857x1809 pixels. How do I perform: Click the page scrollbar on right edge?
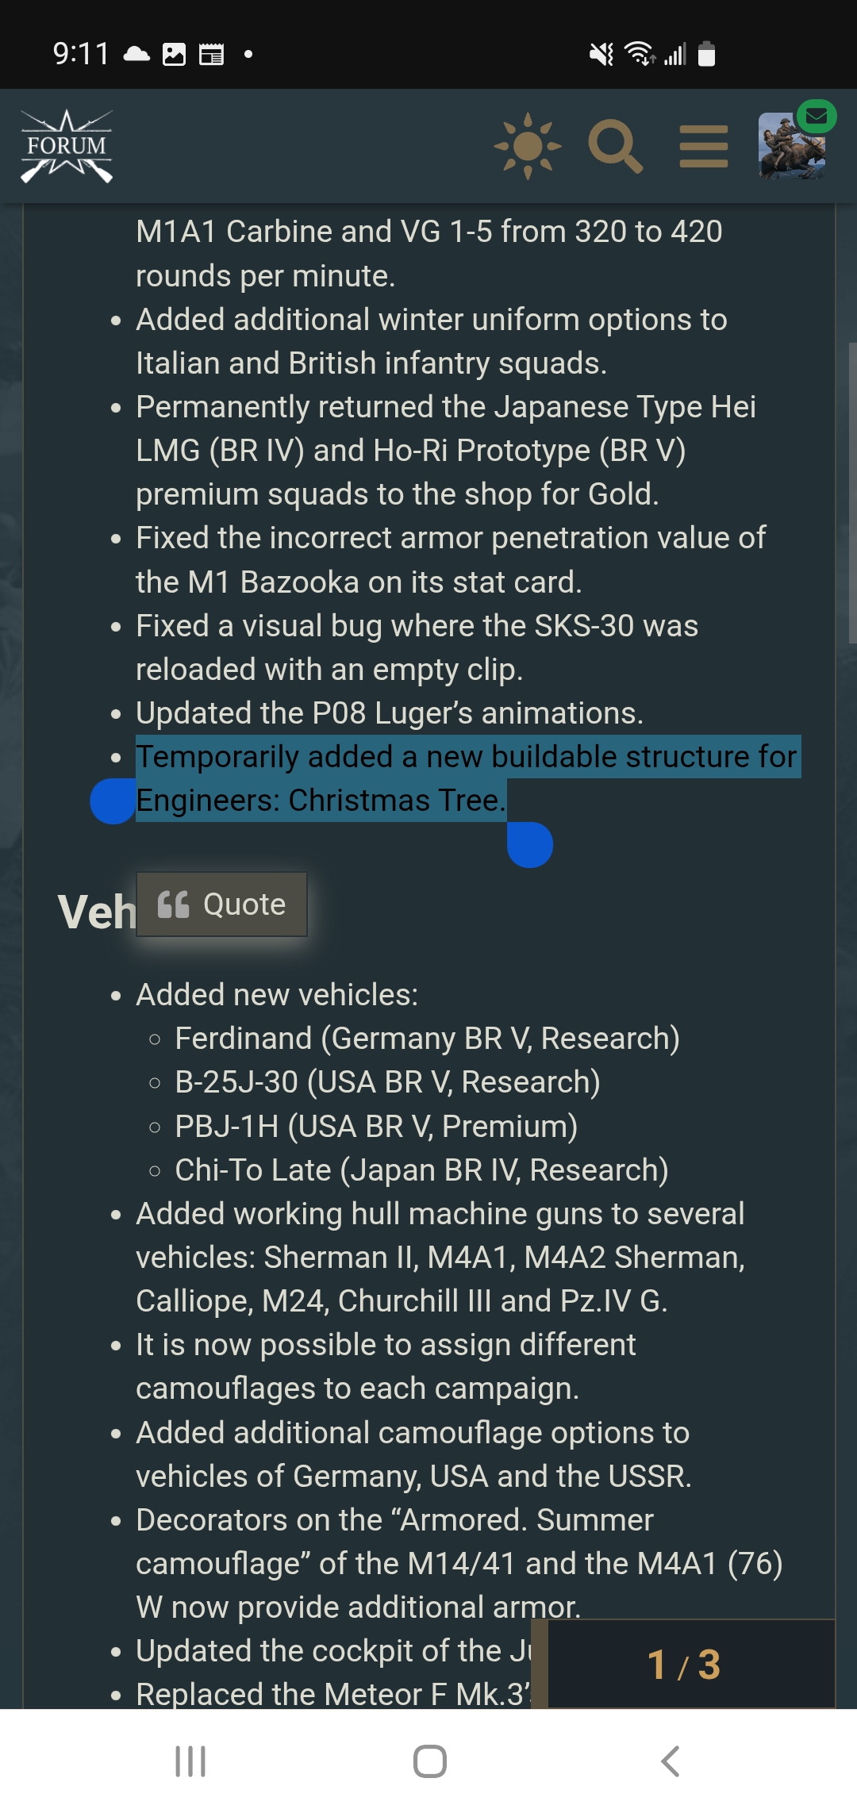(x=852, y=492)
